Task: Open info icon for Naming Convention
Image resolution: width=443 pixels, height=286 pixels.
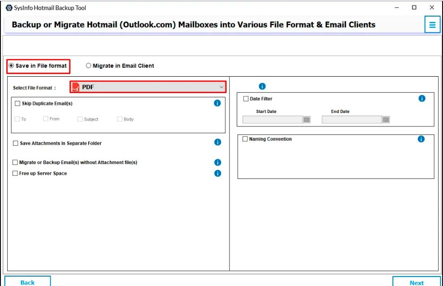Action: point(421,139)
